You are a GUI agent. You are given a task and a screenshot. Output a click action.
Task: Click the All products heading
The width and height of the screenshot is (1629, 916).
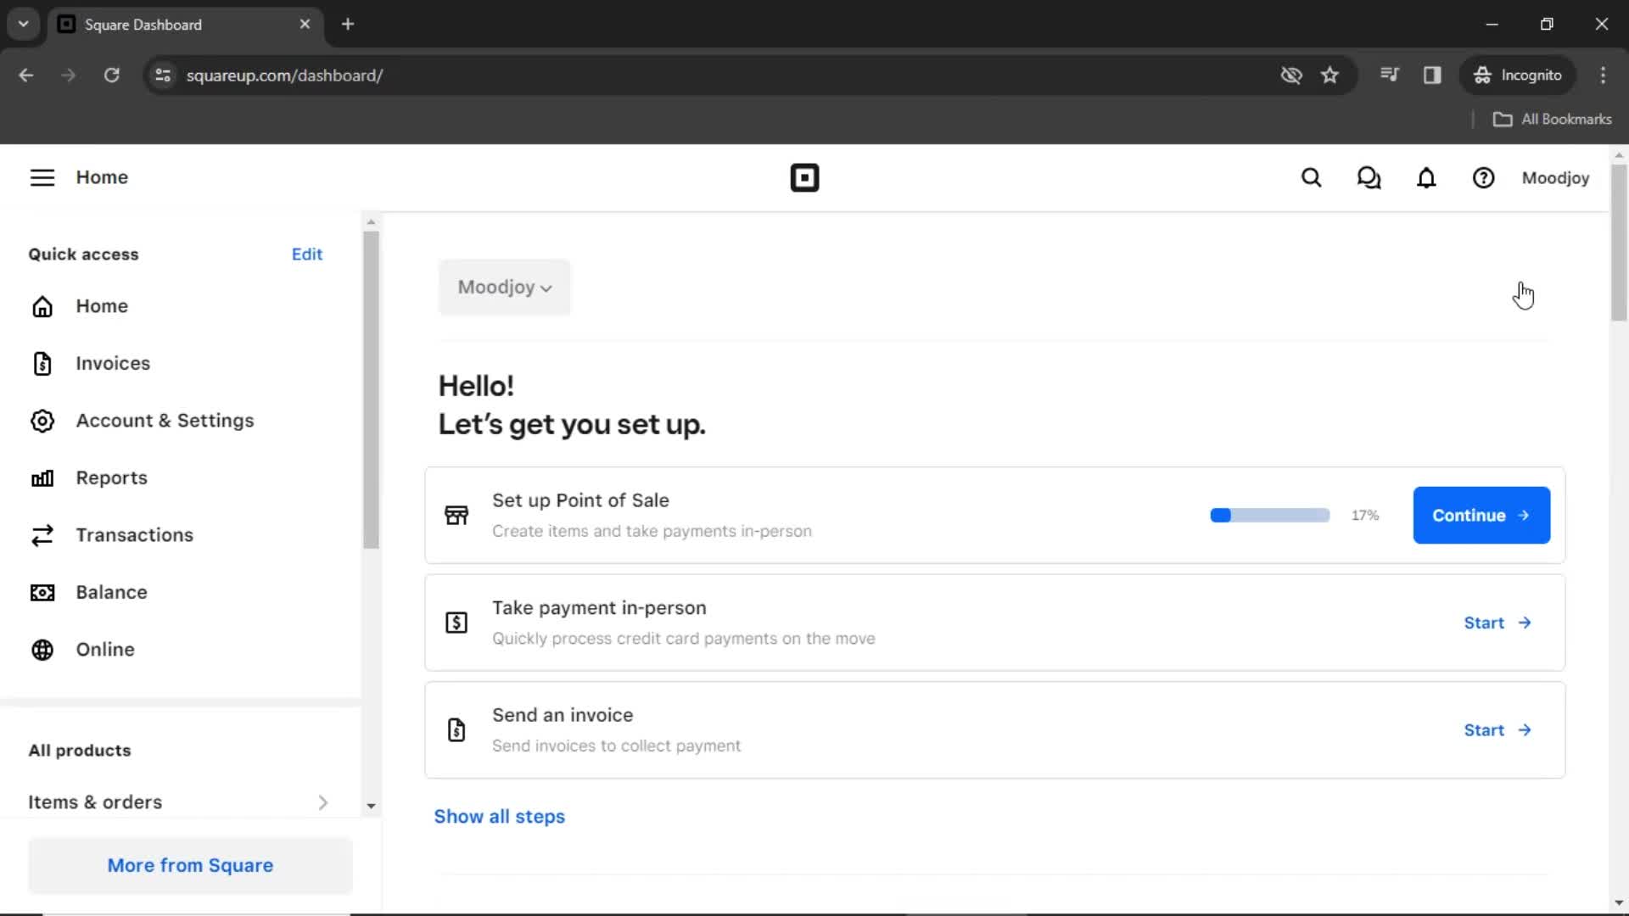[80, 751]
